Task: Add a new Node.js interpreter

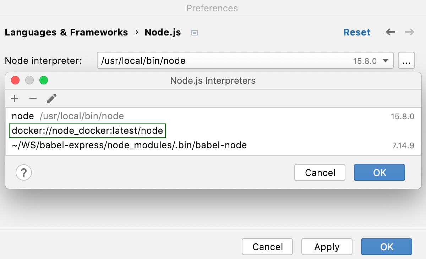Action: point(14,99)
